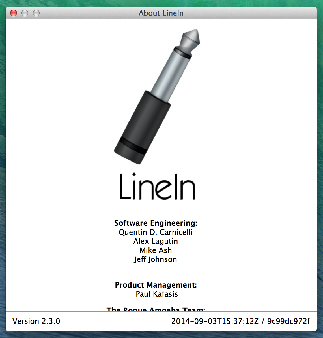Image resolution: width=323 pixels, height=338 pixels.
Task: Click the Product Management heading
Action: click(156, 285)
